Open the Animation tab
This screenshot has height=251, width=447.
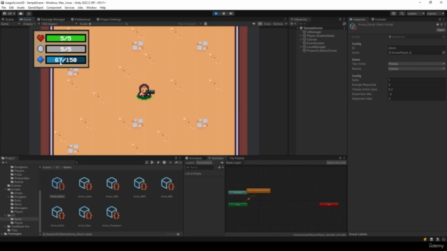coord(193,158)
